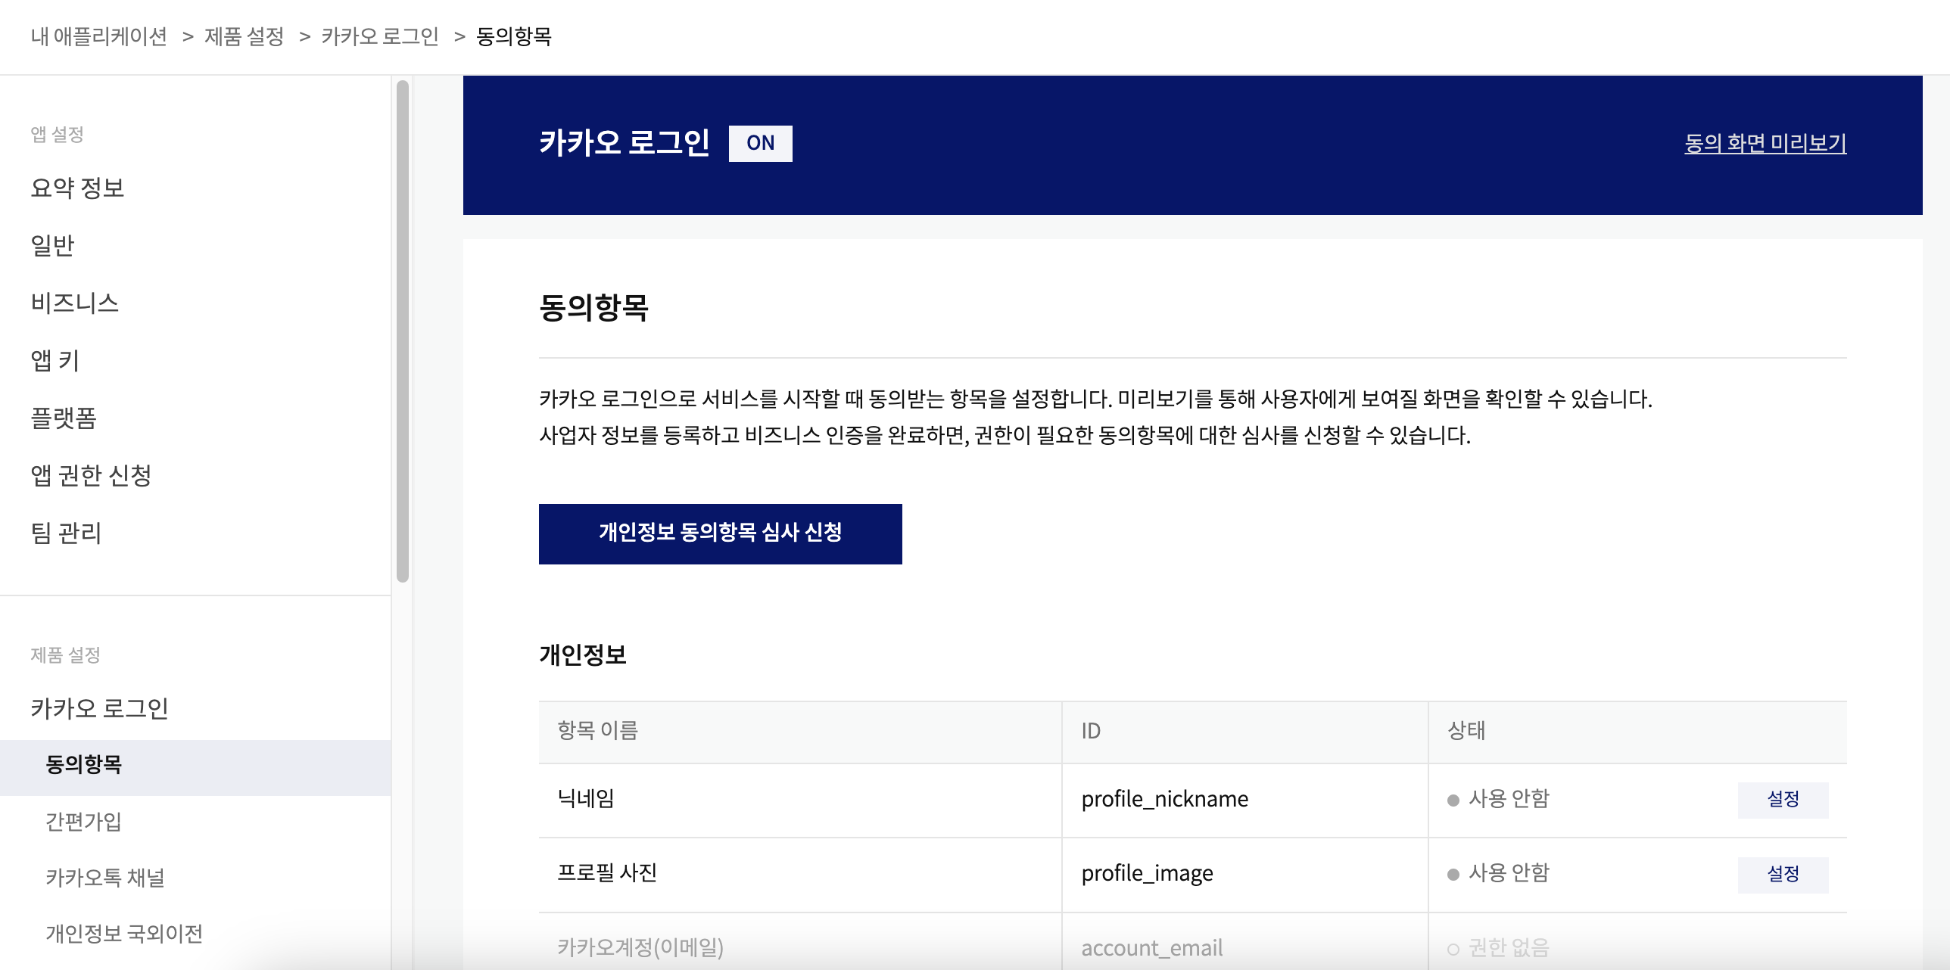Go to 팀 관리 in sidebar
The image size is (1950, 970).
pos(66,533)
